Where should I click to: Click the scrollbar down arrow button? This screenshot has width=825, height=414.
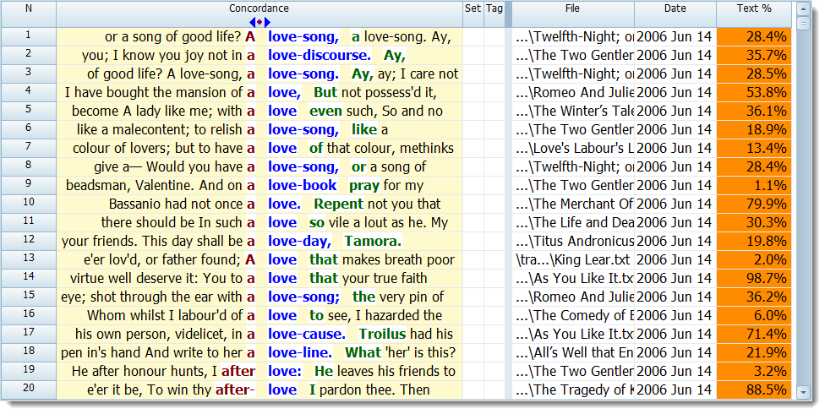click(x=803, y=392)
